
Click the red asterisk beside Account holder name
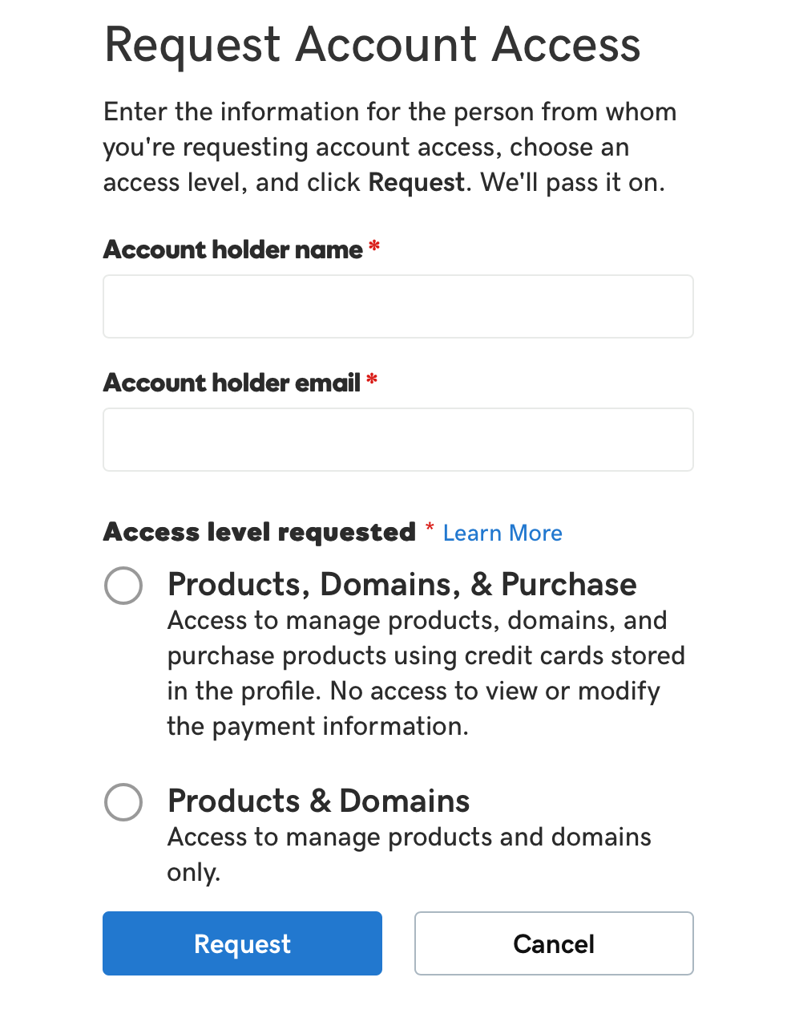(x=374, y=247)
